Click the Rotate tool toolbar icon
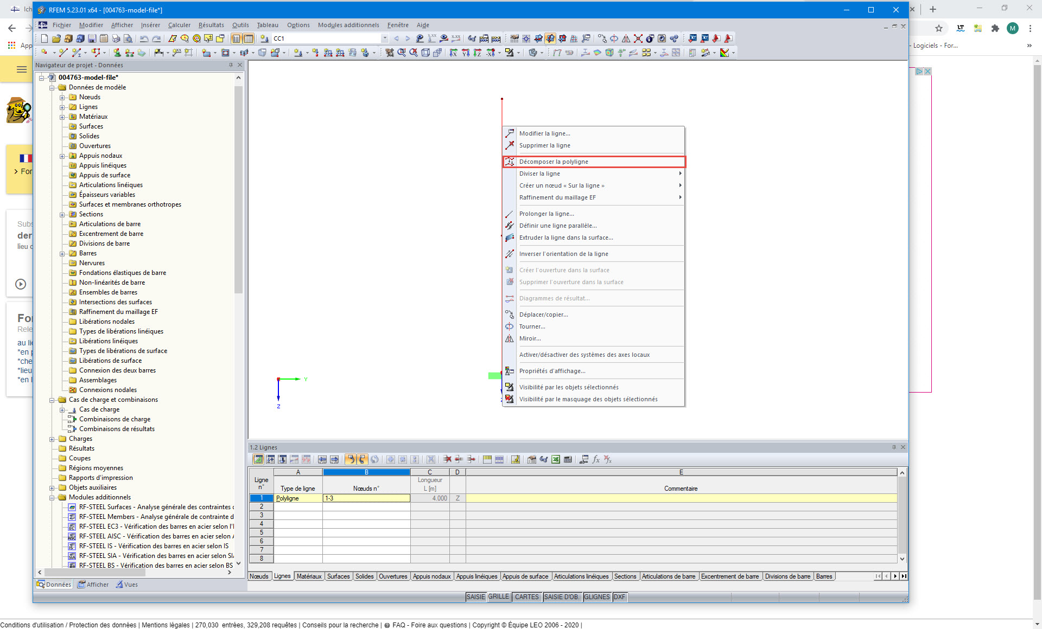This screenshot has height=629, width=1042. click(614, 38)
